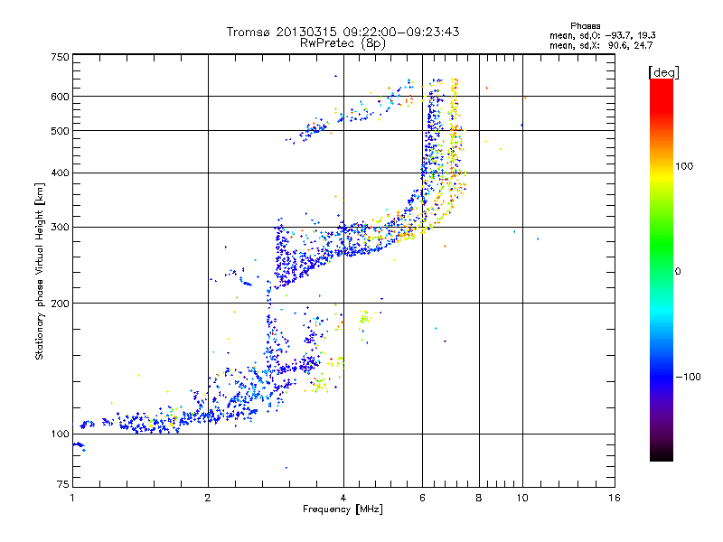Click the y-axis tick label '500'
The width and height of the screenshot is (723, 542).
point(60,131)
